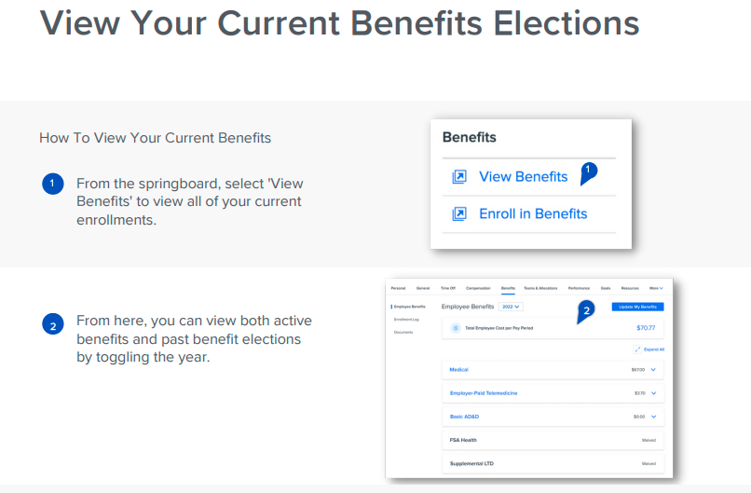Viewport: 751px width, 493px height.
Task: Click the dollar icon beside Total Employee Cost
Action: point(456,328)
